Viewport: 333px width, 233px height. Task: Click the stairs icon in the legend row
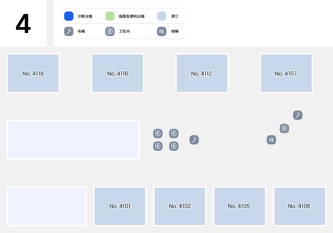click(x=69, y=31)
